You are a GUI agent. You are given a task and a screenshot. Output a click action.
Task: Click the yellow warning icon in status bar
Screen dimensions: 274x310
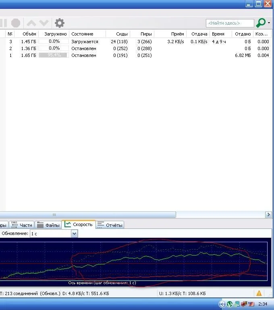pyautogui.click(x=259, y=293)
